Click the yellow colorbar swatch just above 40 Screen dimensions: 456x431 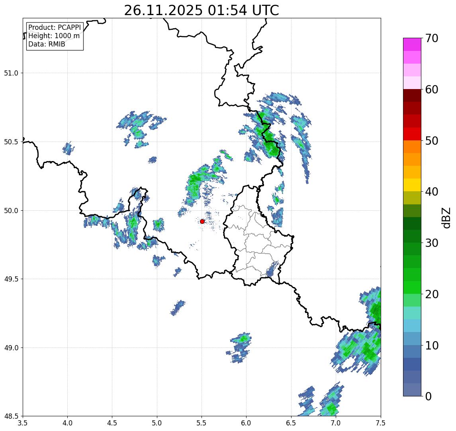click(412, 185)
